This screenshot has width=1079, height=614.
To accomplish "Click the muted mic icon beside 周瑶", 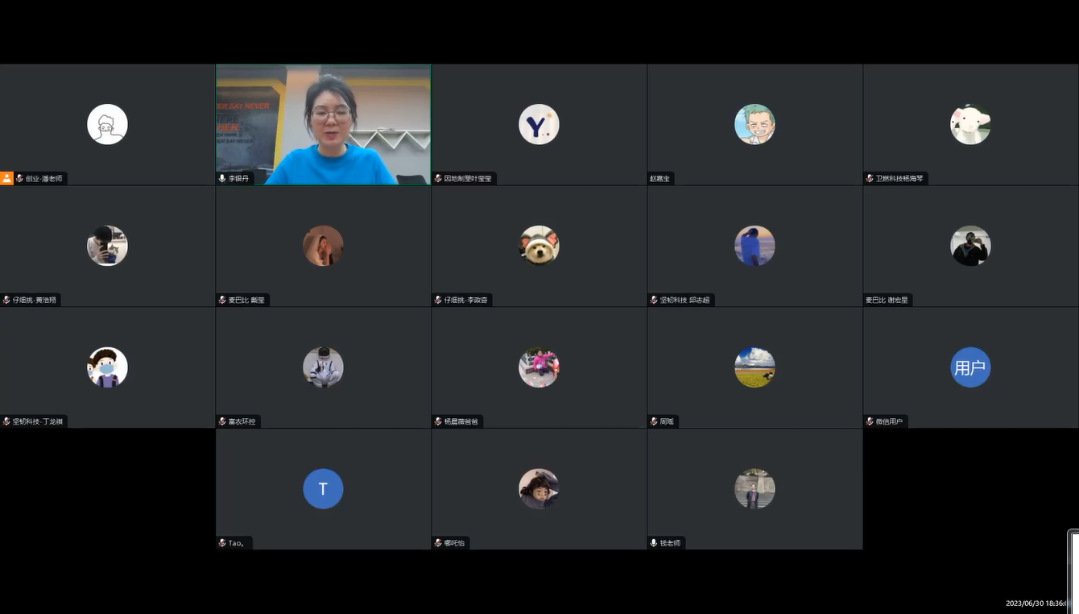I will pos(654,421).
